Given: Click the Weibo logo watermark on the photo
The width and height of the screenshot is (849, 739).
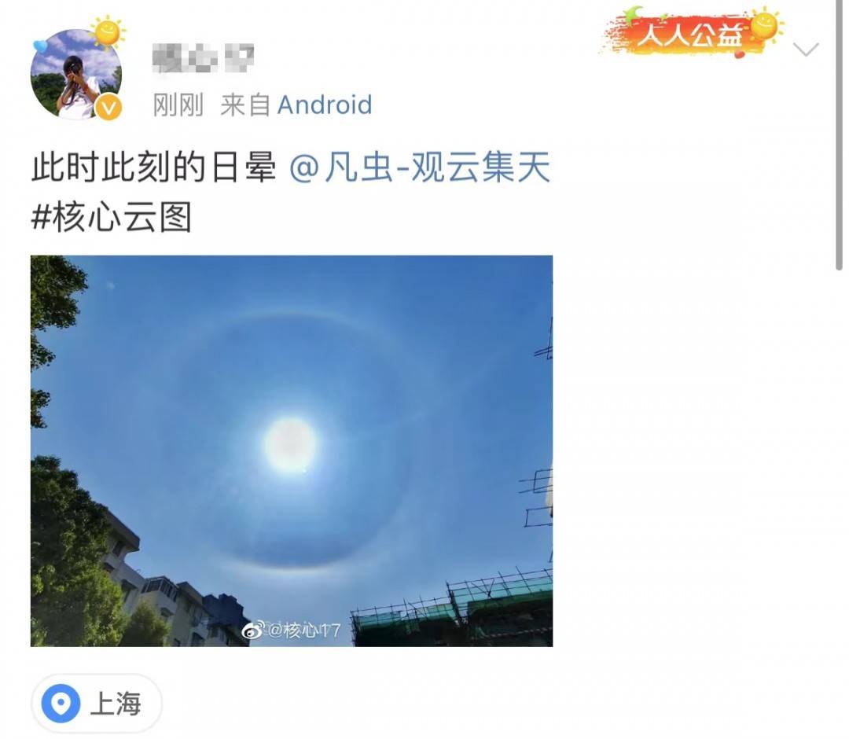Looking at the screenshot, I should coord(252,630).
